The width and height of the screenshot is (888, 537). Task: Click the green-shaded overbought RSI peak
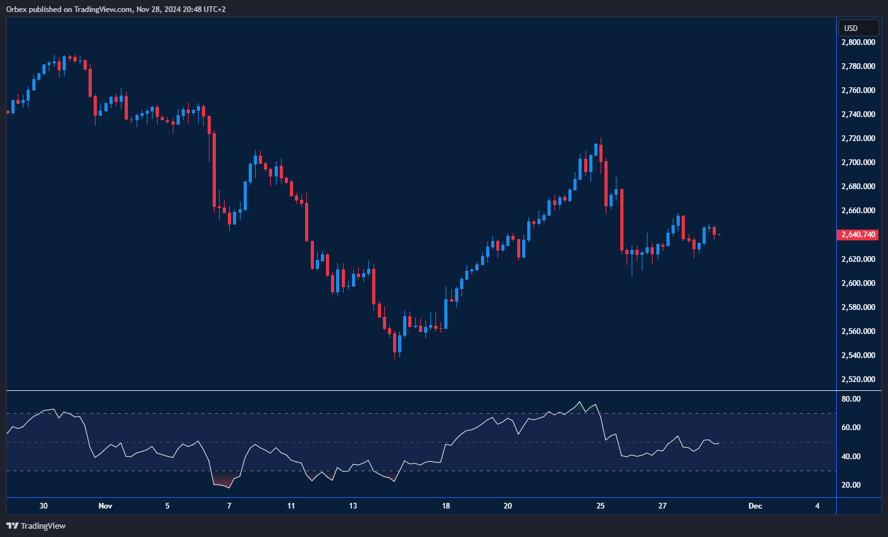pyautogui.click(x=578, y=407)
